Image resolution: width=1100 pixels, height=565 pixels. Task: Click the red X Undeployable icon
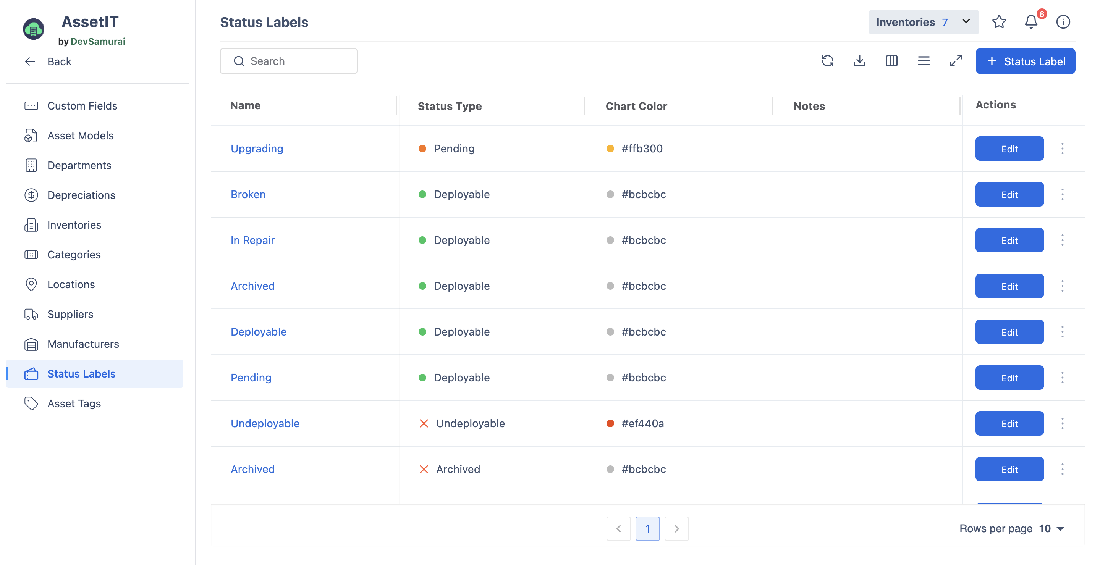[x=424, y=424]
